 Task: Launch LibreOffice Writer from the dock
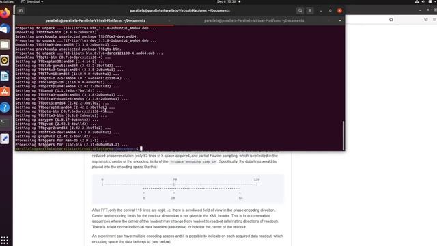click(x=5, y=76)
